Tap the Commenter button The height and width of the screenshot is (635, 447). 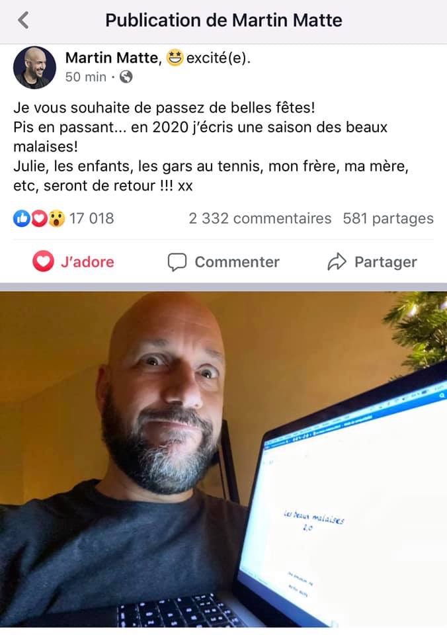223,262
